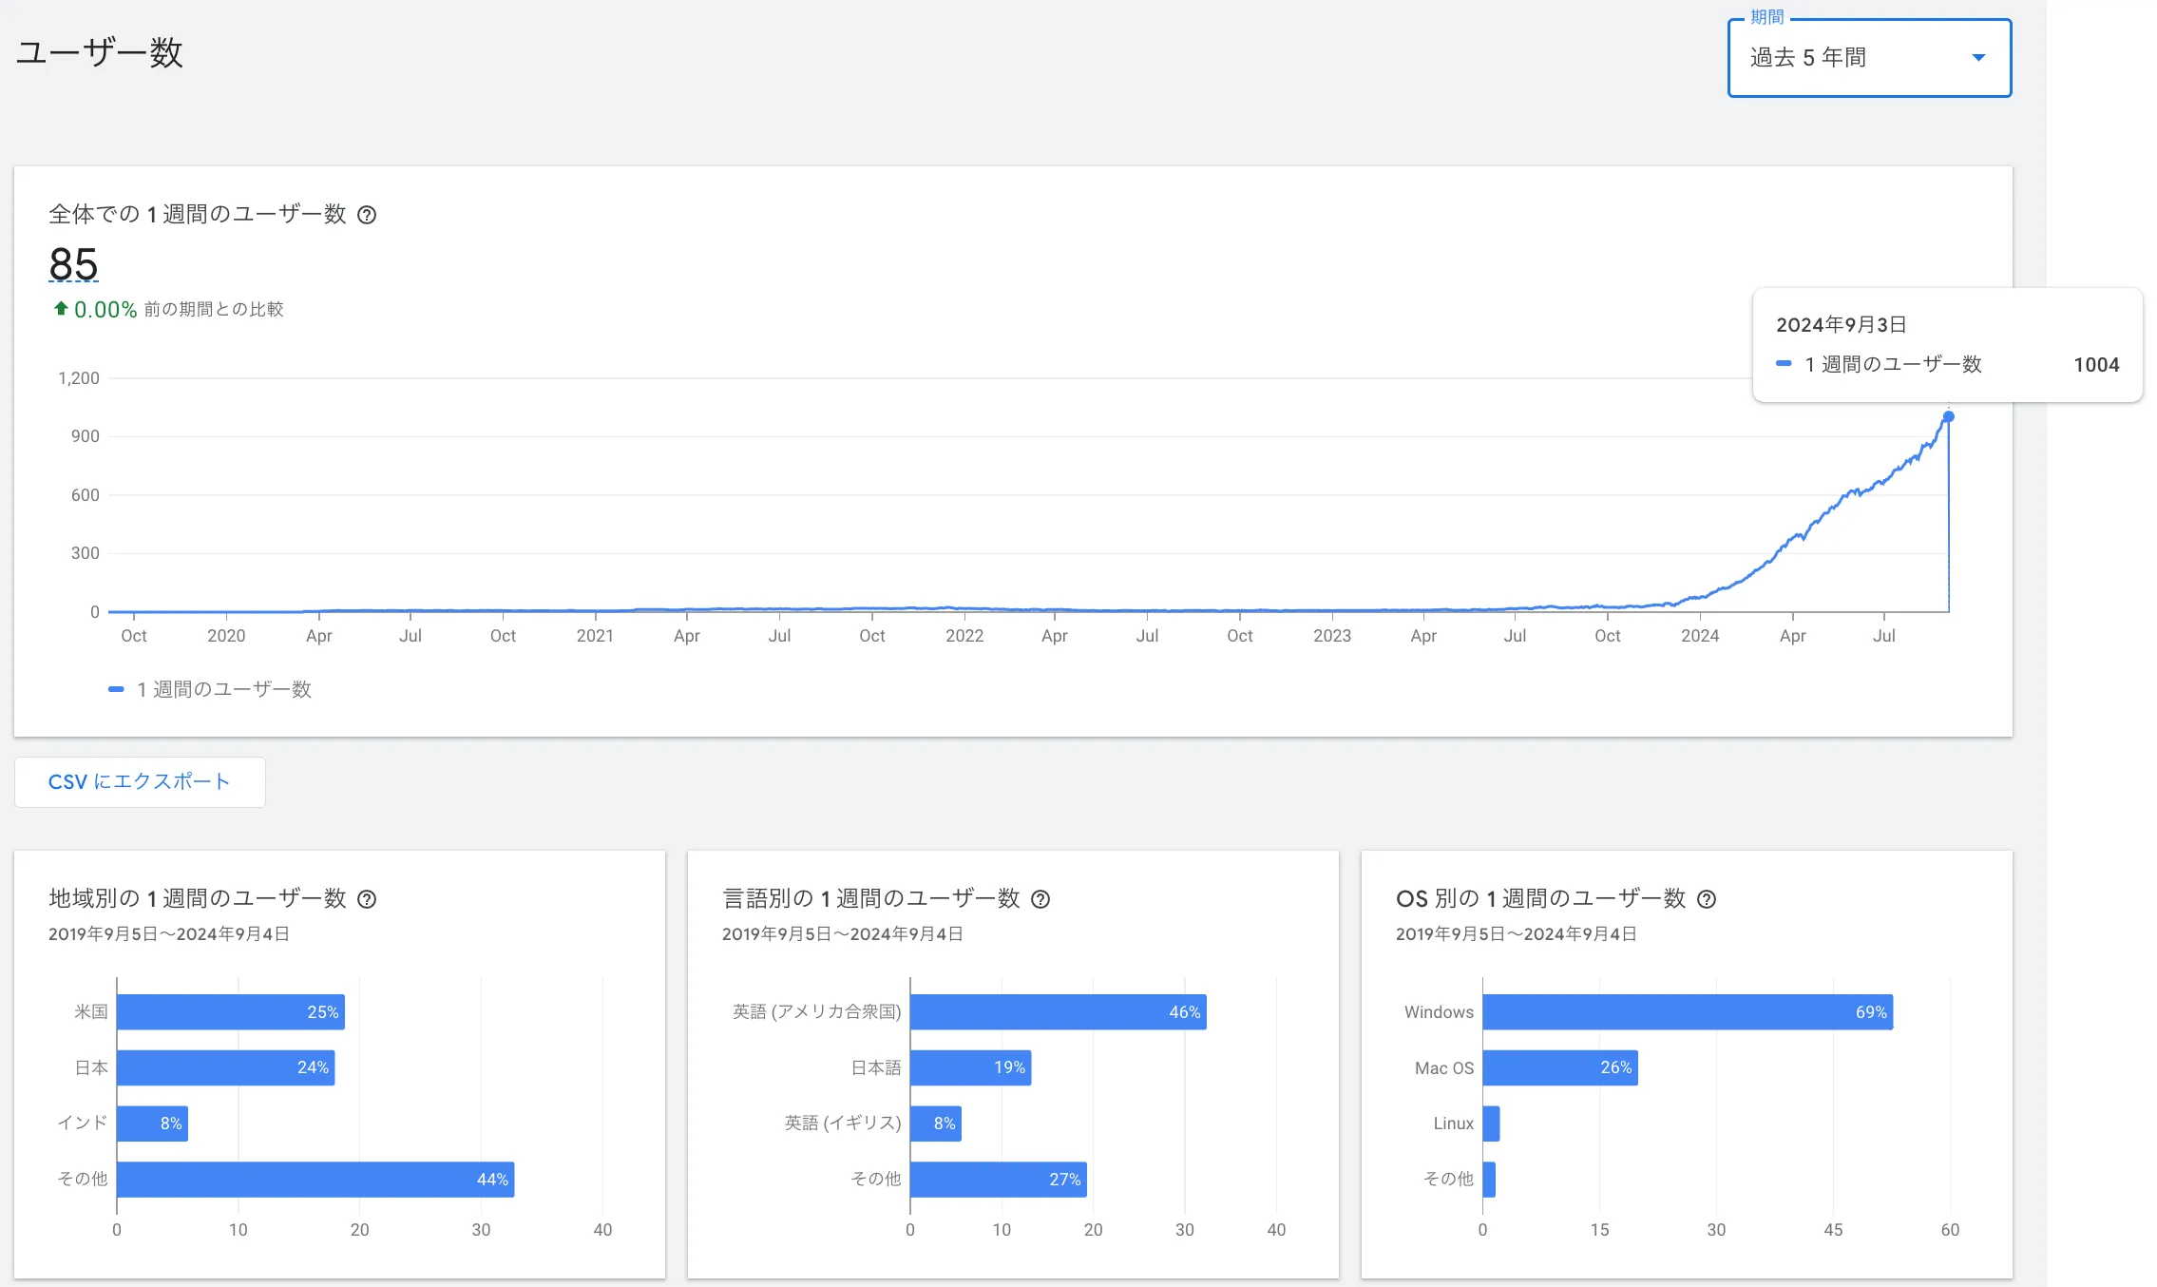Select the Mac OS 26% bar
The width and height of the screenshot is (2157, 1287).
click(1559, 1067)
